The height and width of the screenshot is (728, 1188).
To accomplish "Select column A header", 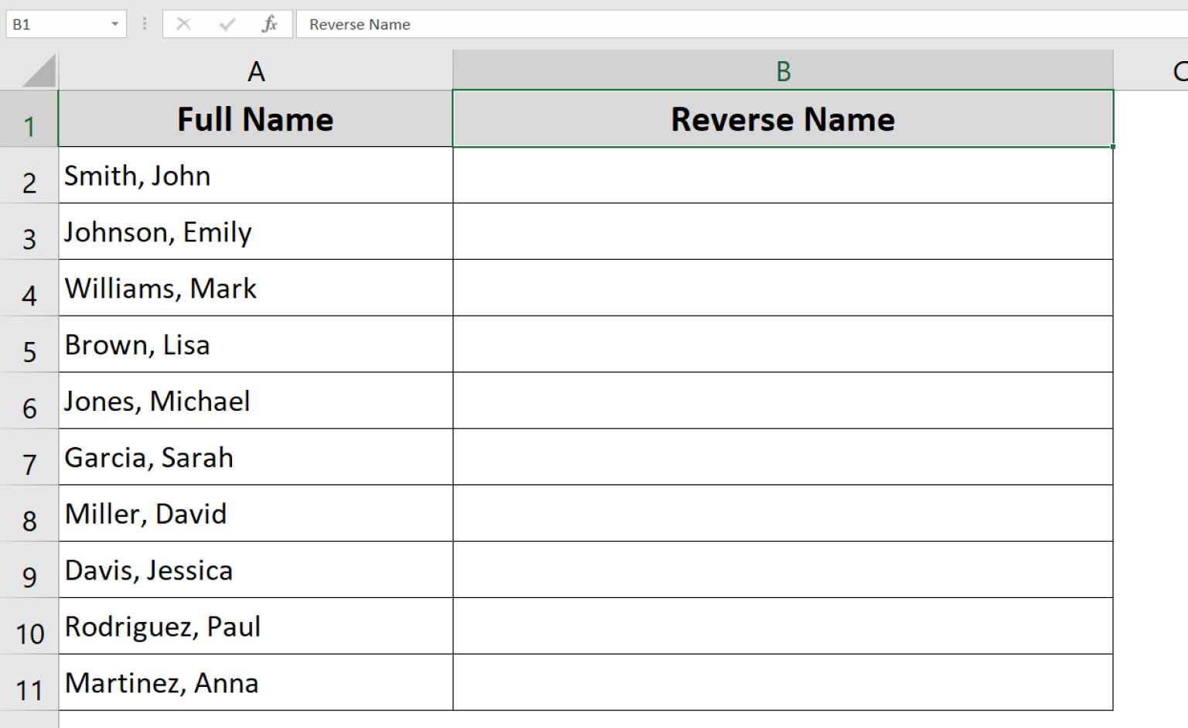I will [255, 71].
